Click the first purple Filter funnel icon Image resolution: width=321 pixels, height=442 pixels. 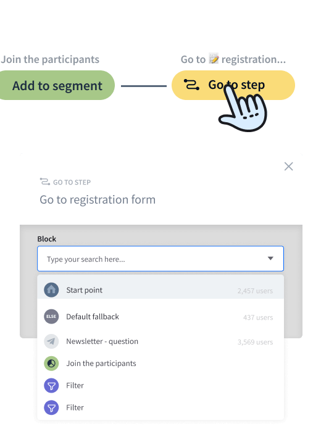click(51, 385)
